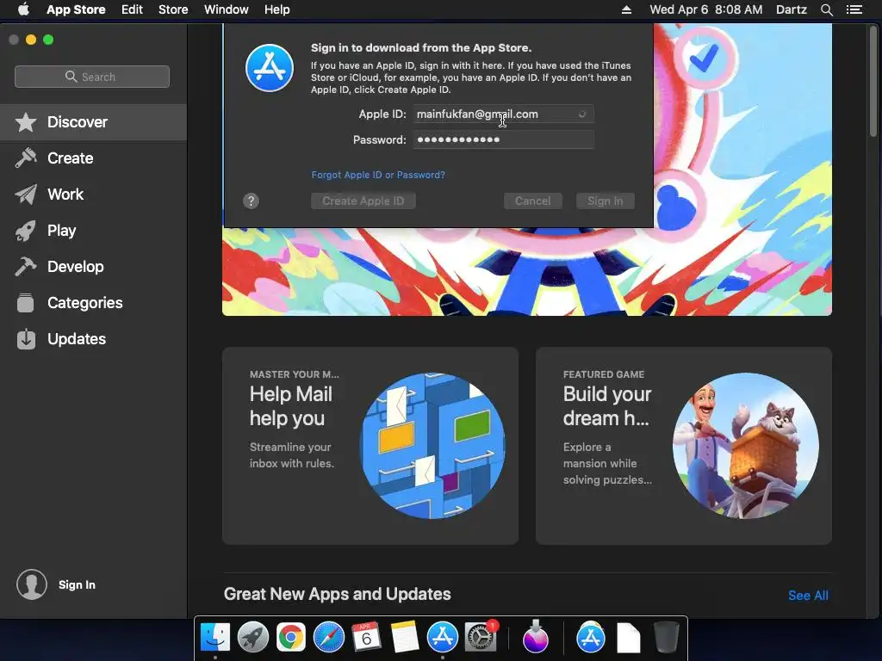This screenshot has height=661, width=882.
Task: Open the second App Store icon right of Dock divider
Action: pyautogui.click(x=591, y=638)
